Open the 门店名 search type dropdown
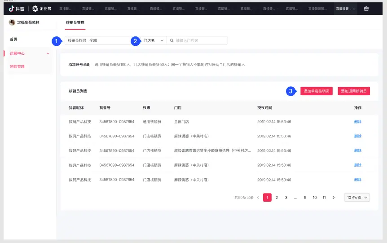The width and height of the screenshot is (387, 243). point(154,40)
